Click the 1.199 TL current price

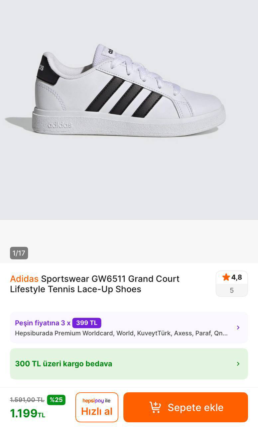point(27,414)
